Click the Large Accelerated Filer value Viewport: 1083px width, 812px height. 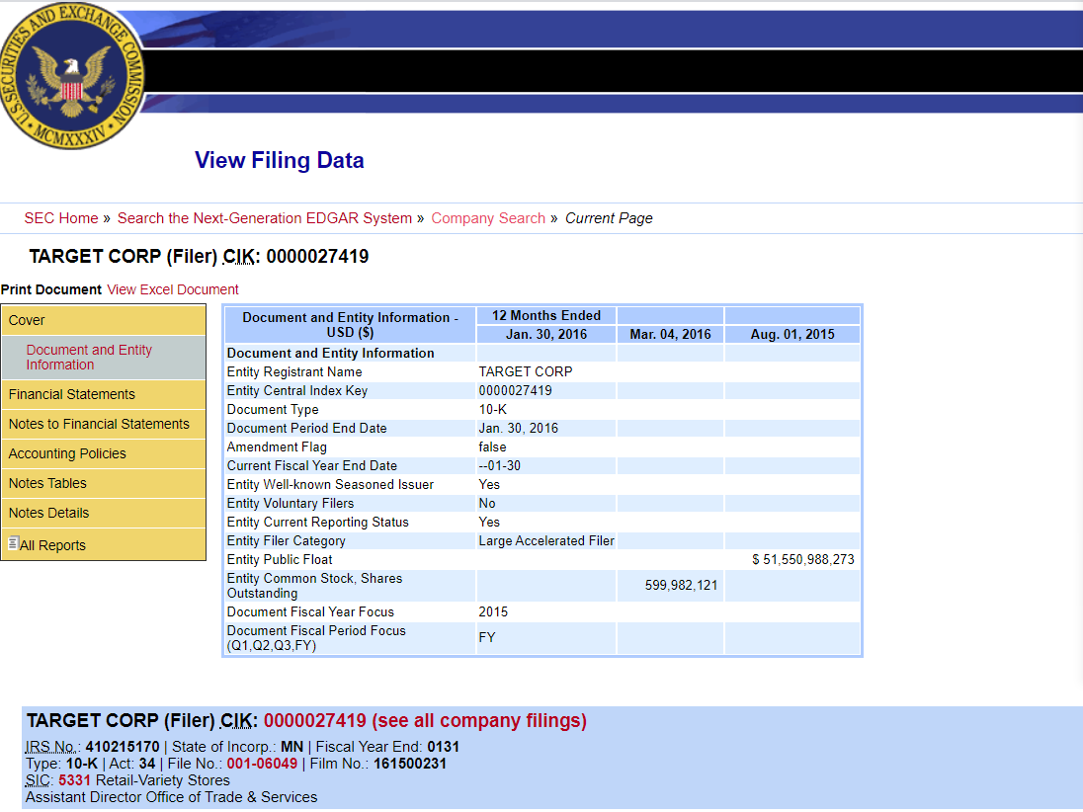(x=546, y=540)
